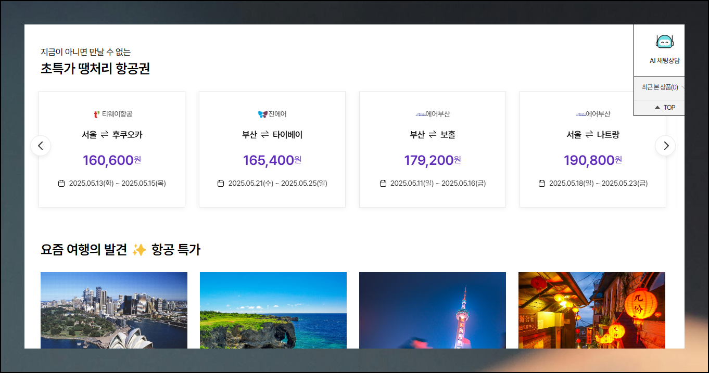Open the red lantern street thumbnail
Screen dimensions: 709x373
[x=592, y=310]
